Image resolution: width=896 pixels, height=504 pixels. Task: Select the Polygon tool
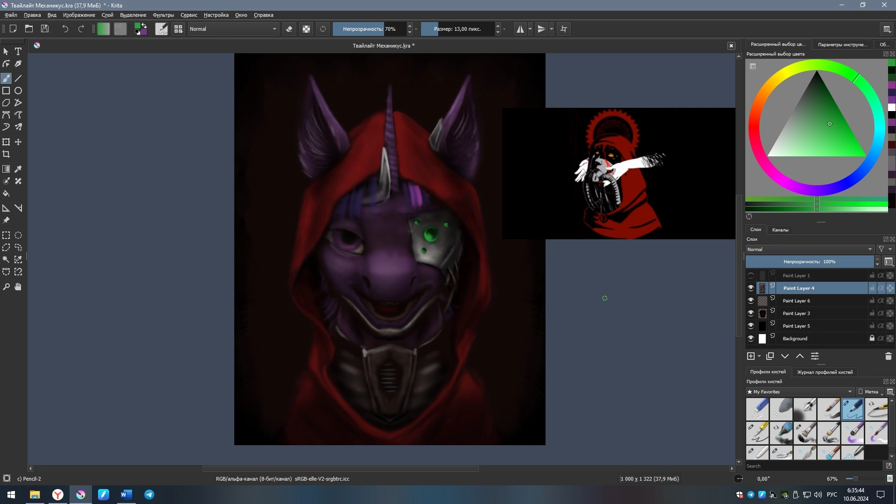point(6,103)
